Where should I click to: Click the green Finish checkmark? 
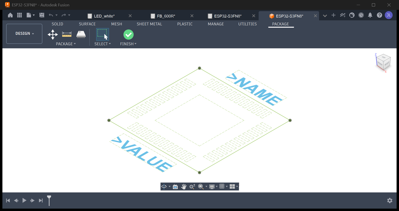tap(129, 35)
